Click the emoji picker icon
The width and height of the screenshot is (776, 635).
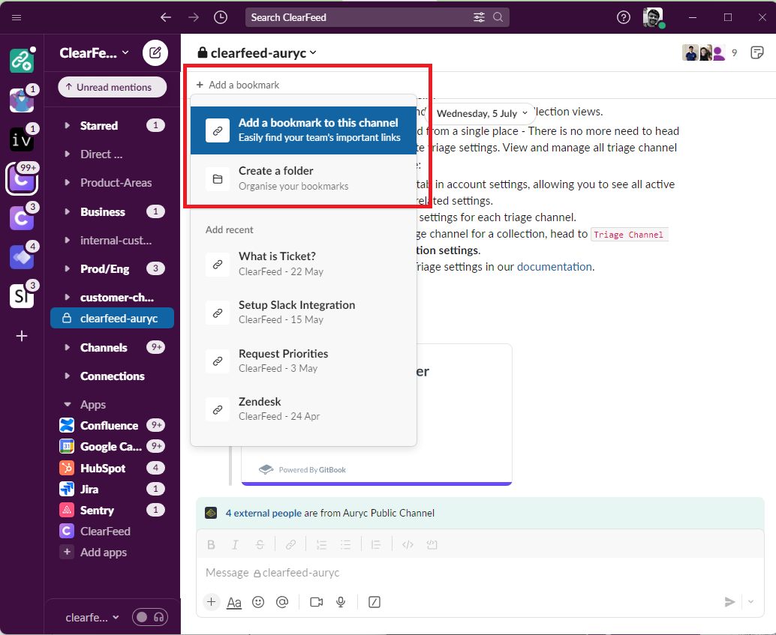tap(258, 602)
